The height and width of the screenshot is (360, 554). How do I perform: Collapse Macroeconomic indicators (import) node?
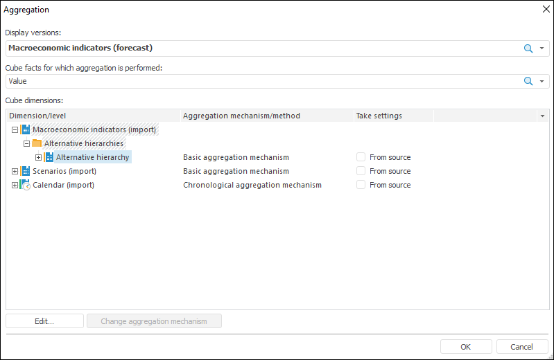pyautogui.click(x=15, y=129)
